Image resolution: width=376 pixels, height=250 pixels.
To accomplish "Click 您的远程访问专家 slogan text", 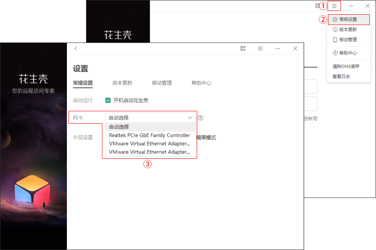I will [x=33, y=91].
